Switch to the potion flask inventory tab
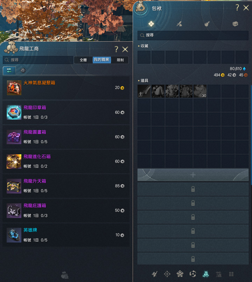The width and height of the screenshot is (252, 282). point(207,24)
